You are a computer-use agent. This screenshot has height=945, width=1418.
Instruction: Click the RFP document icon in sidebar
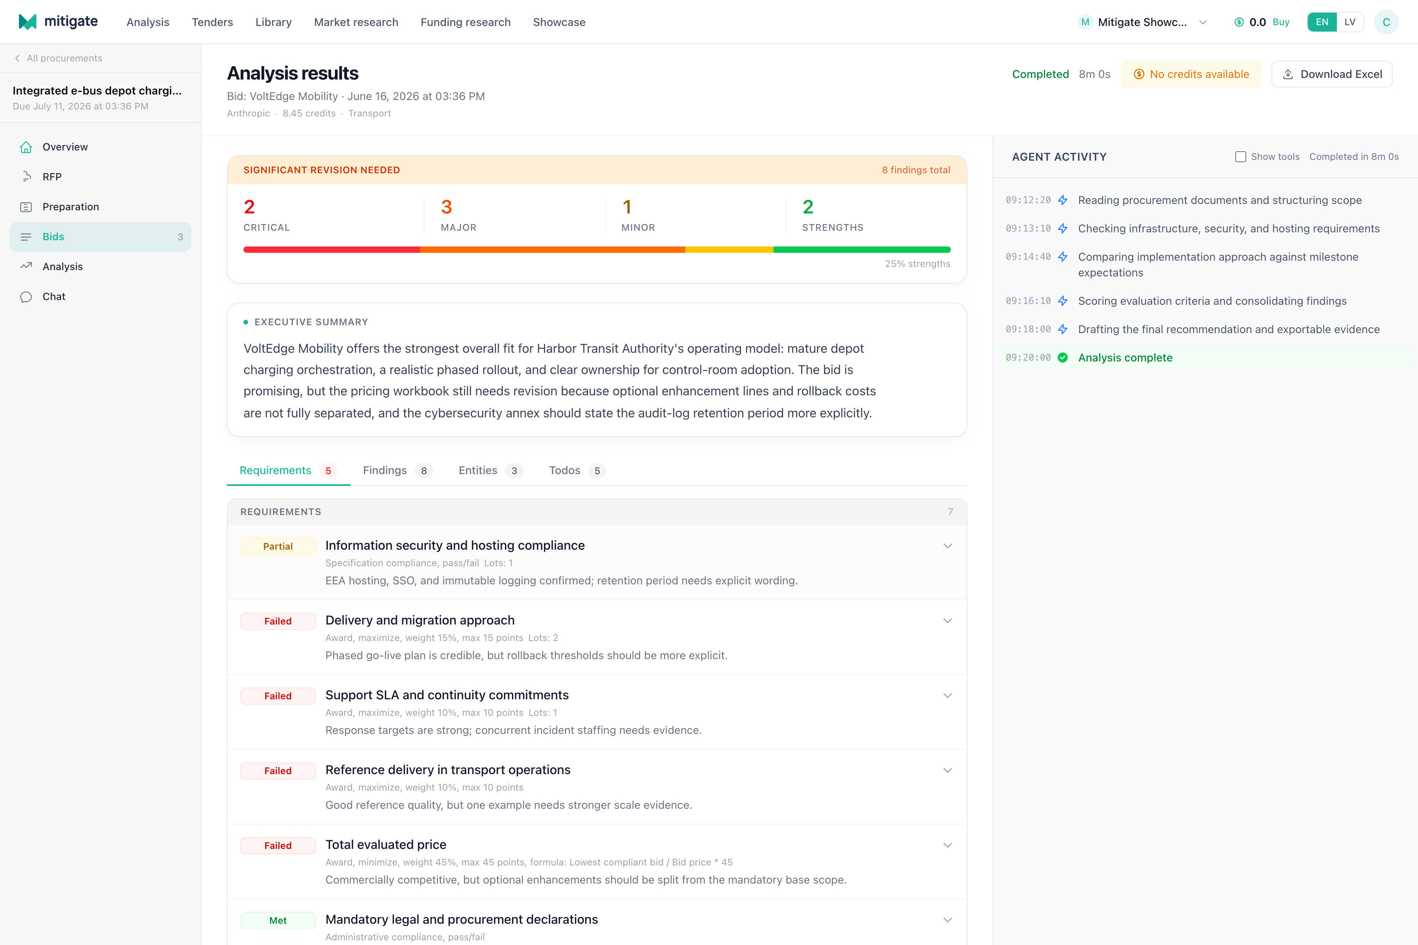click(x=26, y=176)
